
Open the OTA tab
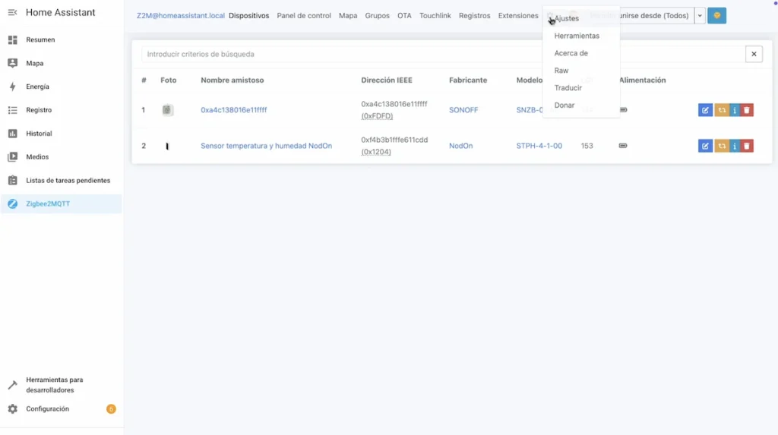pos(404,16)
